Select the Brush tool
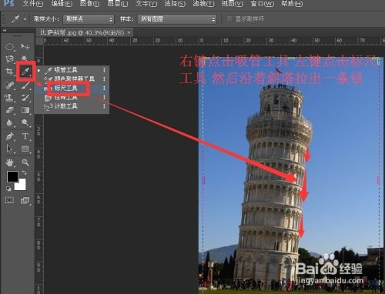This screenshot has height=294, width=385. click(25, 85)
